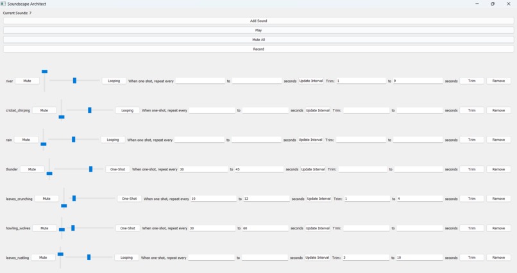Toggle the howling_wolves One-Shot mode button
Image resolution: width=517 pixels, height=273 pixels.
click(128, 228)
